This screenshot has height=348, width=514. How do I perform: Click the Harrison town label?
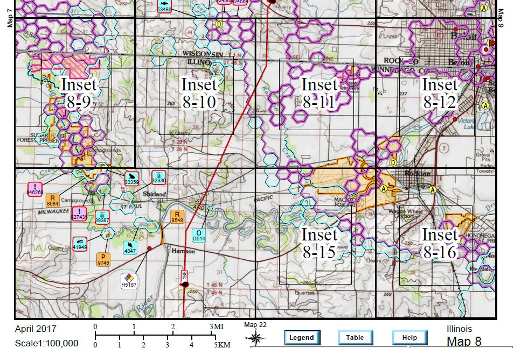[183, 251]
